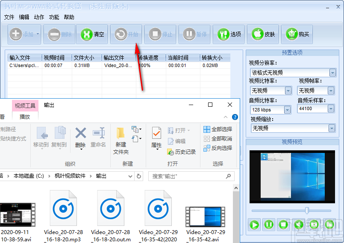Screen dimensions: 344x243
Task: Open the 视频比特率 dropdown
Action: point(288,91)
